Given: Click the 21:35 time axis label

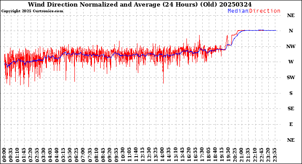Looking at the screenshot, I should [248, 155].
